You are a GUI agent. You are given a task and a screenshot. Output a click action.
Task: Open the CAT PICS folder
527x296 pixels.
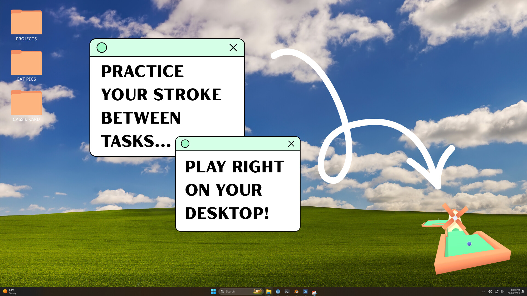click(26, 62)
